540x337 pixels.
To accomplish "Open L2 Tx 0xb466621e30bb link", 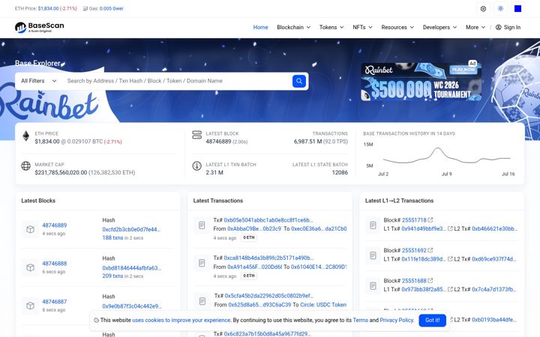I will (494, 228).
